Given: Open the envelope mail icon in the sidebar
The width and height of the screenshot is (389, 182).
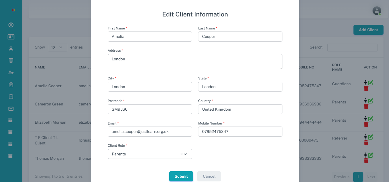Looking at the screenshot, I should [x=11, y=109].
